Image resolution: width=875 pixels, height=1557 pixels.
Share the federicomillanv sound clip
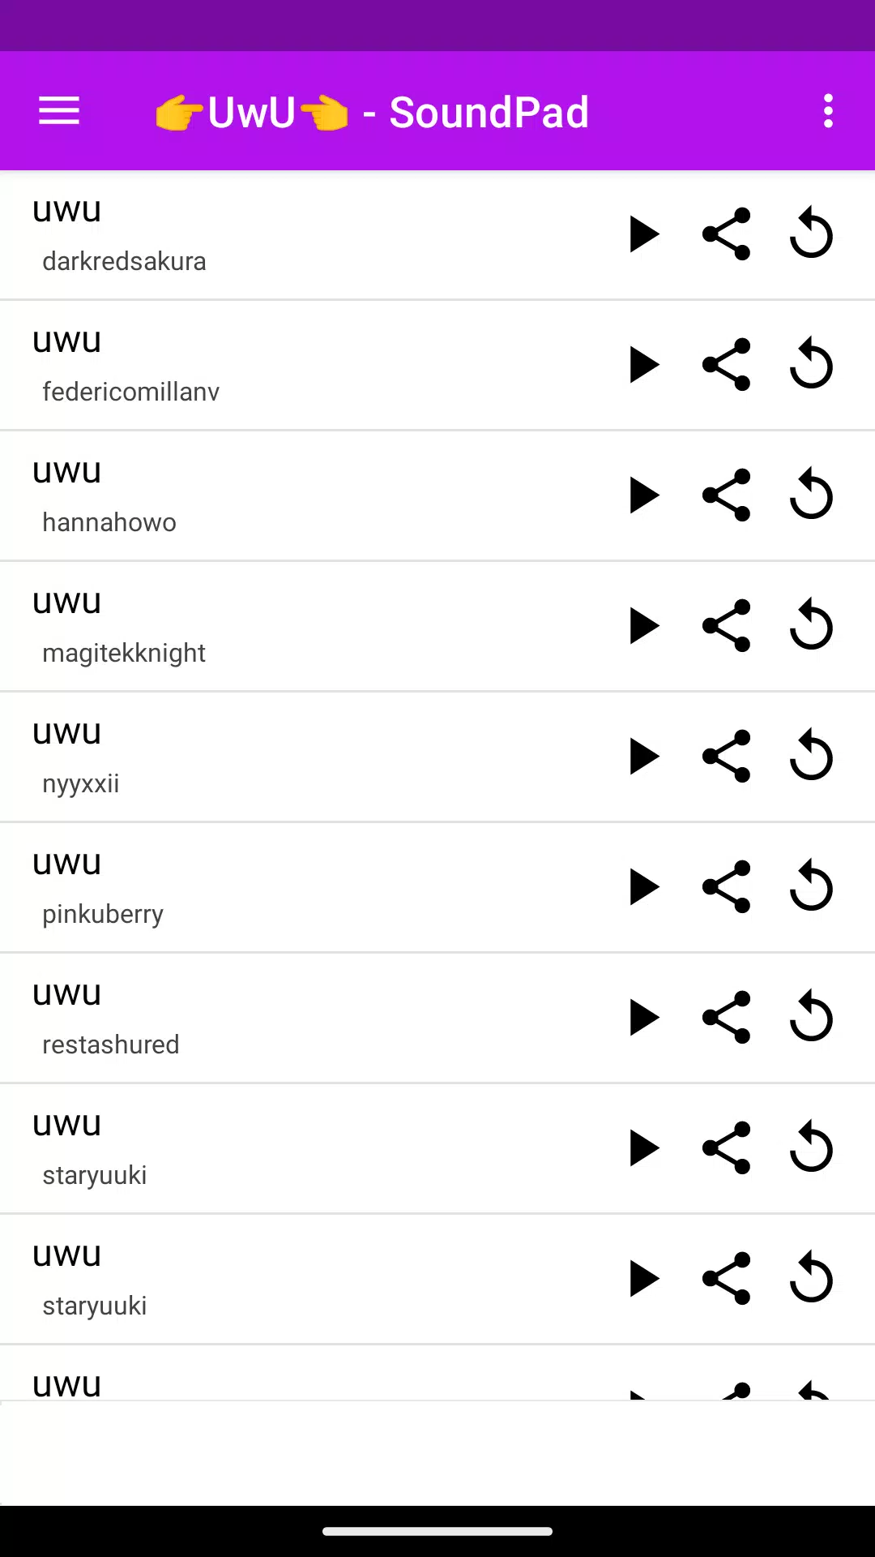[727, 365]
